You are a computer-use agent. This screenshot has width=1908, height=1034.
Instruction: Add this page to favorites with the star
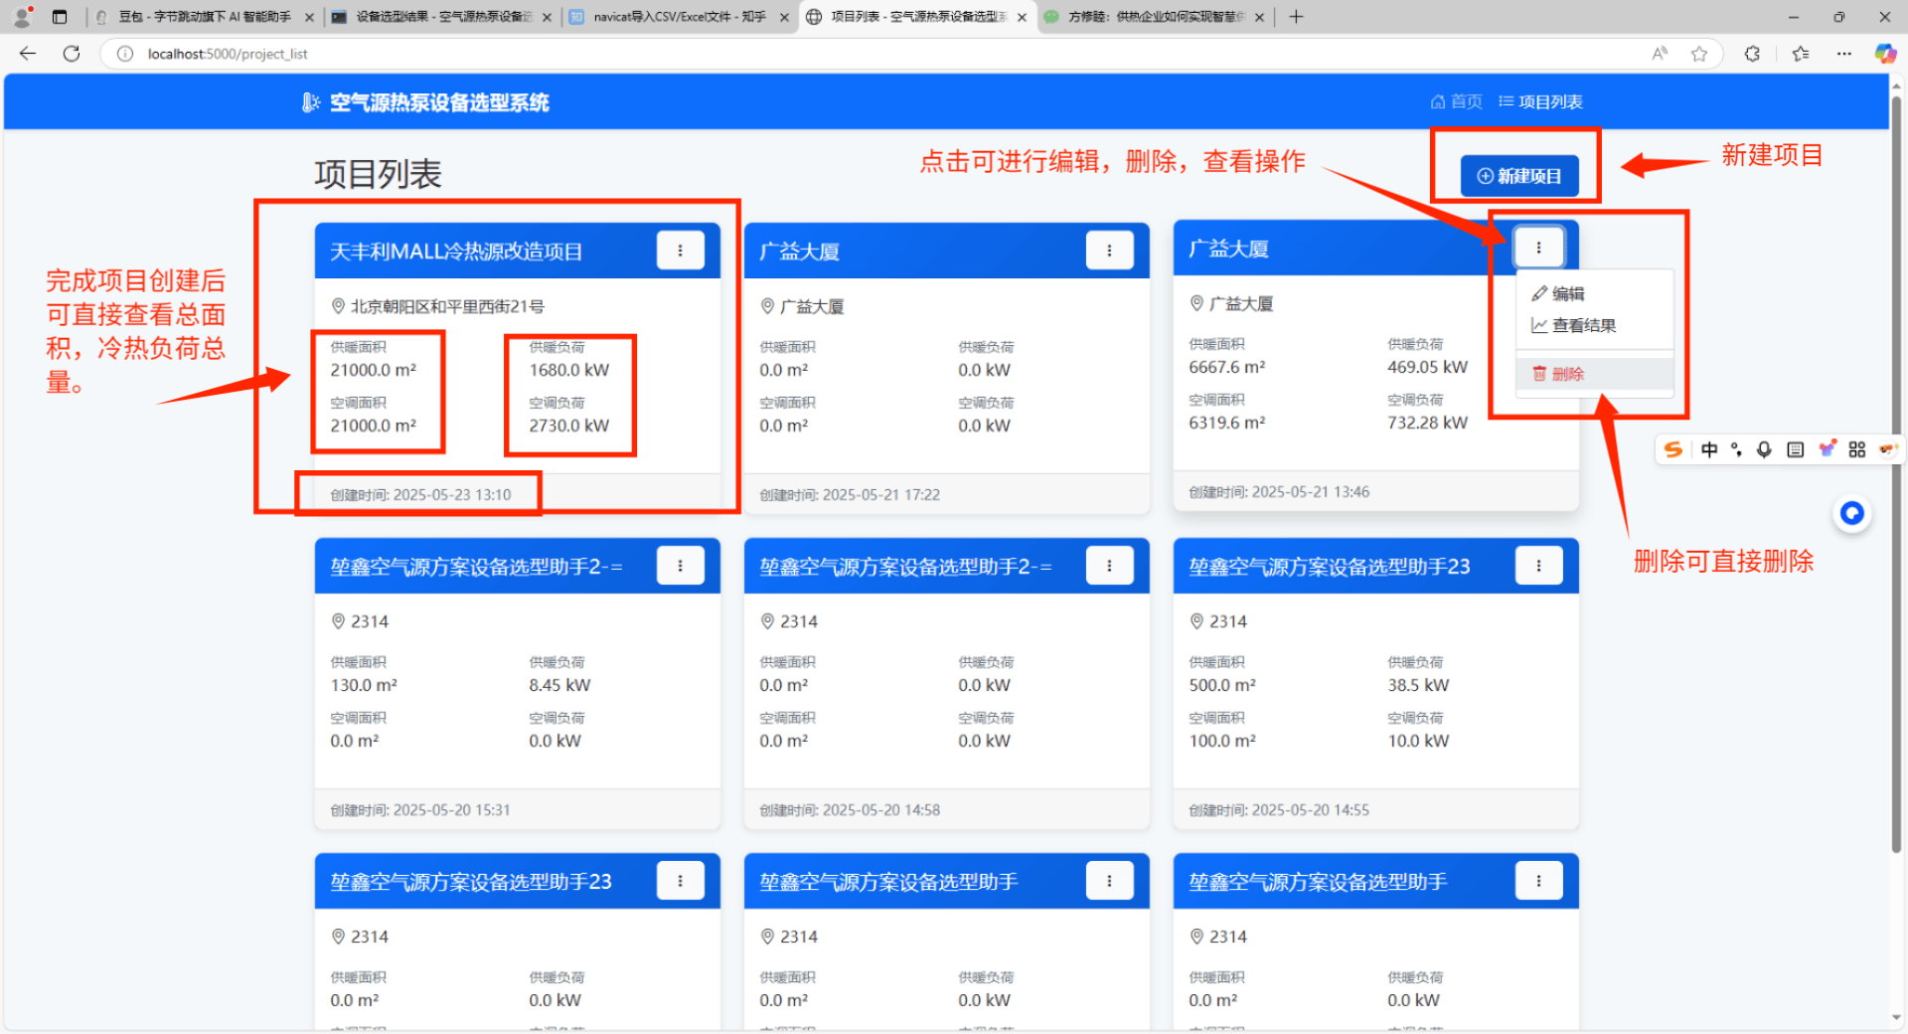pos(1699,54)
